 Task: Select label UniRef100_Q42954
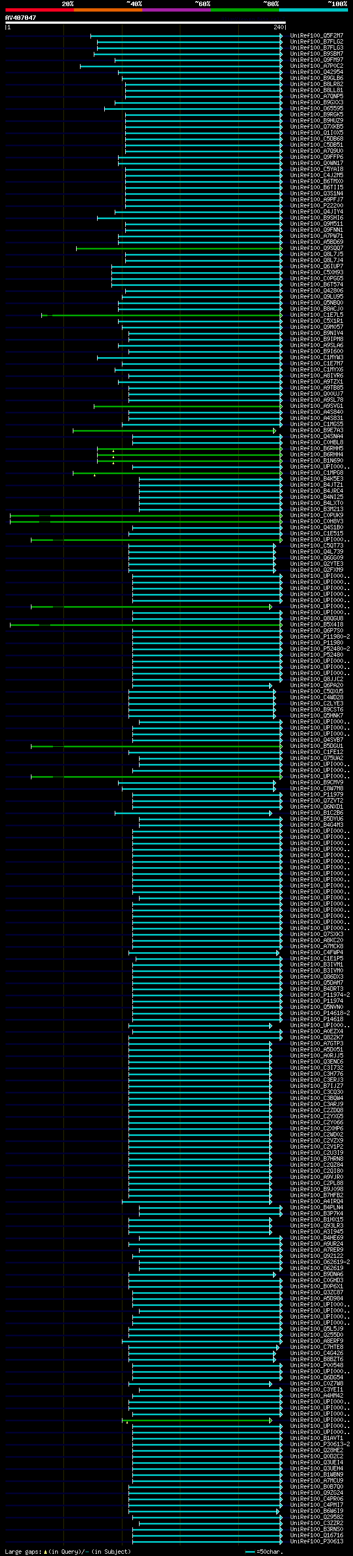[x=317, y=72]
